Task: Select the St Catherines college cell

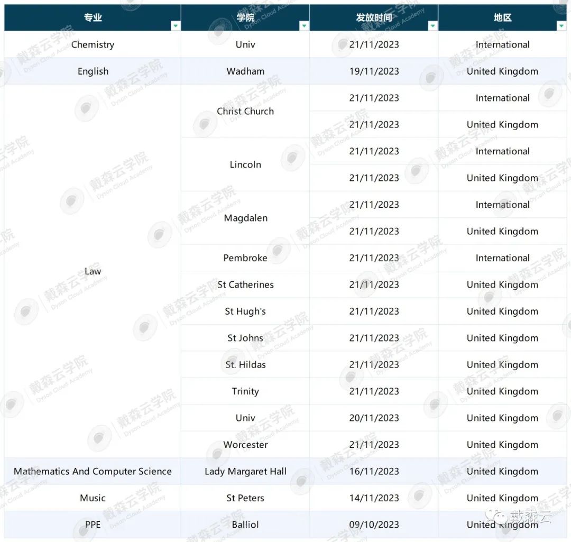Action: (x=245, y=284)
